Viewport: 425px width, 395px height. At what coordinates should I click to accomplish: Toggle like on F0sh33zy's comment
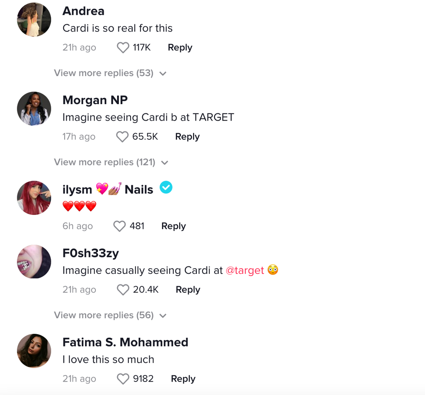click(123, 290)
